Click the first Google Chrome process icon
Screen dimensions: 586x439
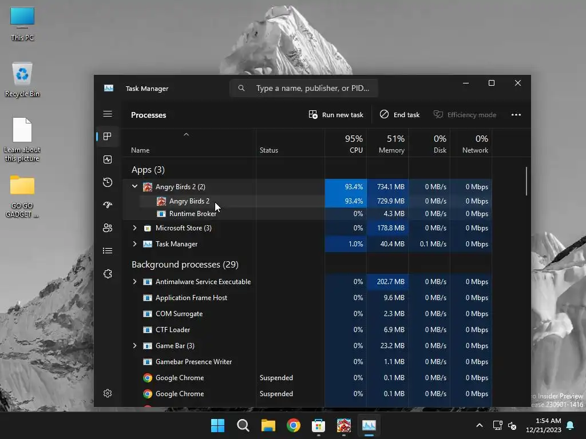click(x=148, y=378)
